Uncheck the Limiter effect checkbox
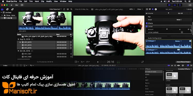 (147, 26)
